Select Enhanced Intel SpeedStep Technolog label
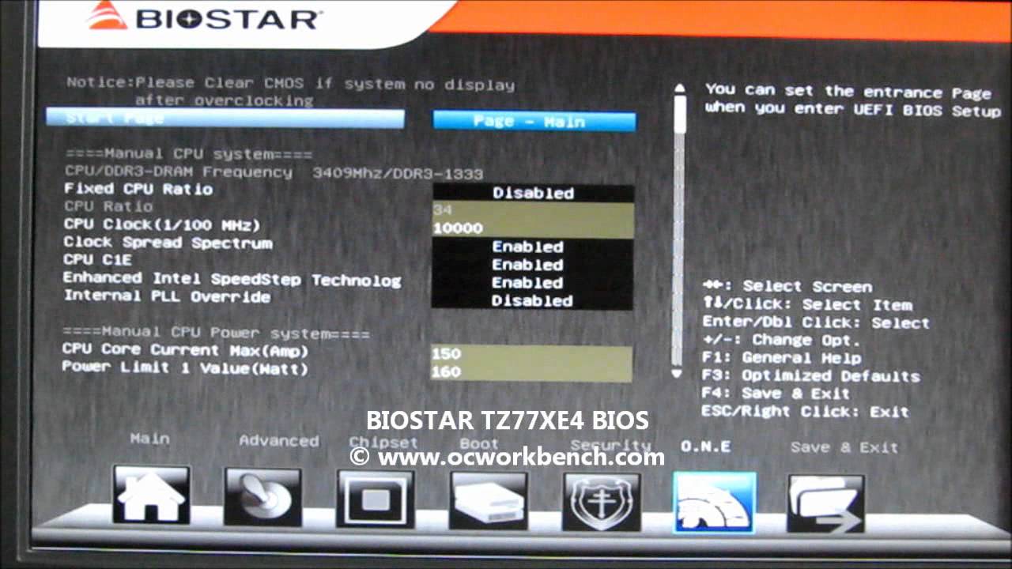This screenshot has height=569, width=1012. click(232, 279)
